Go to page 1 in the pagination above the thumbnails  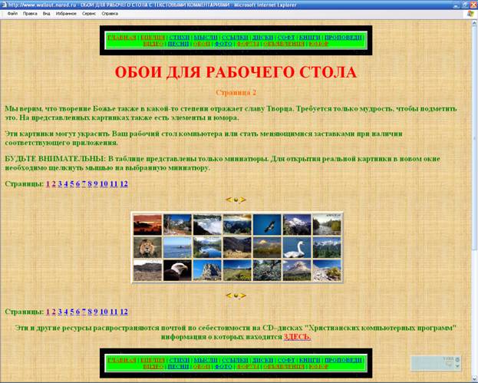[48, 184]
